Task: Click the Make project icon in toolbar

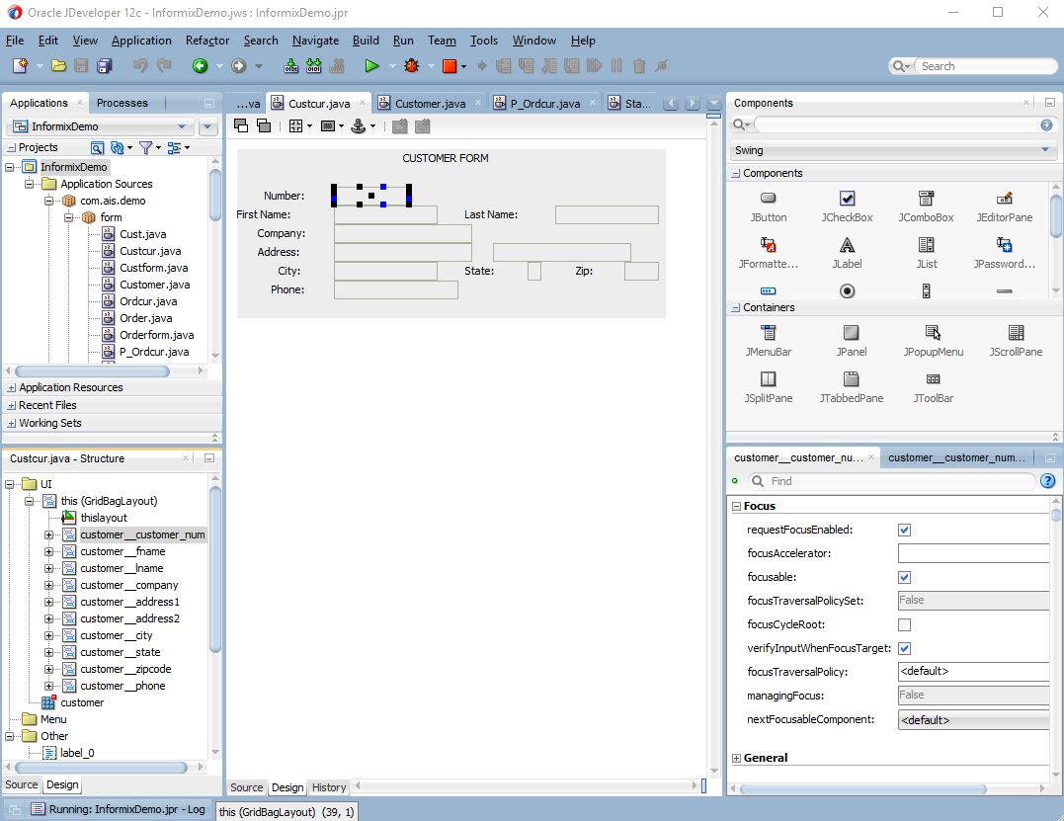Action: 291,66
